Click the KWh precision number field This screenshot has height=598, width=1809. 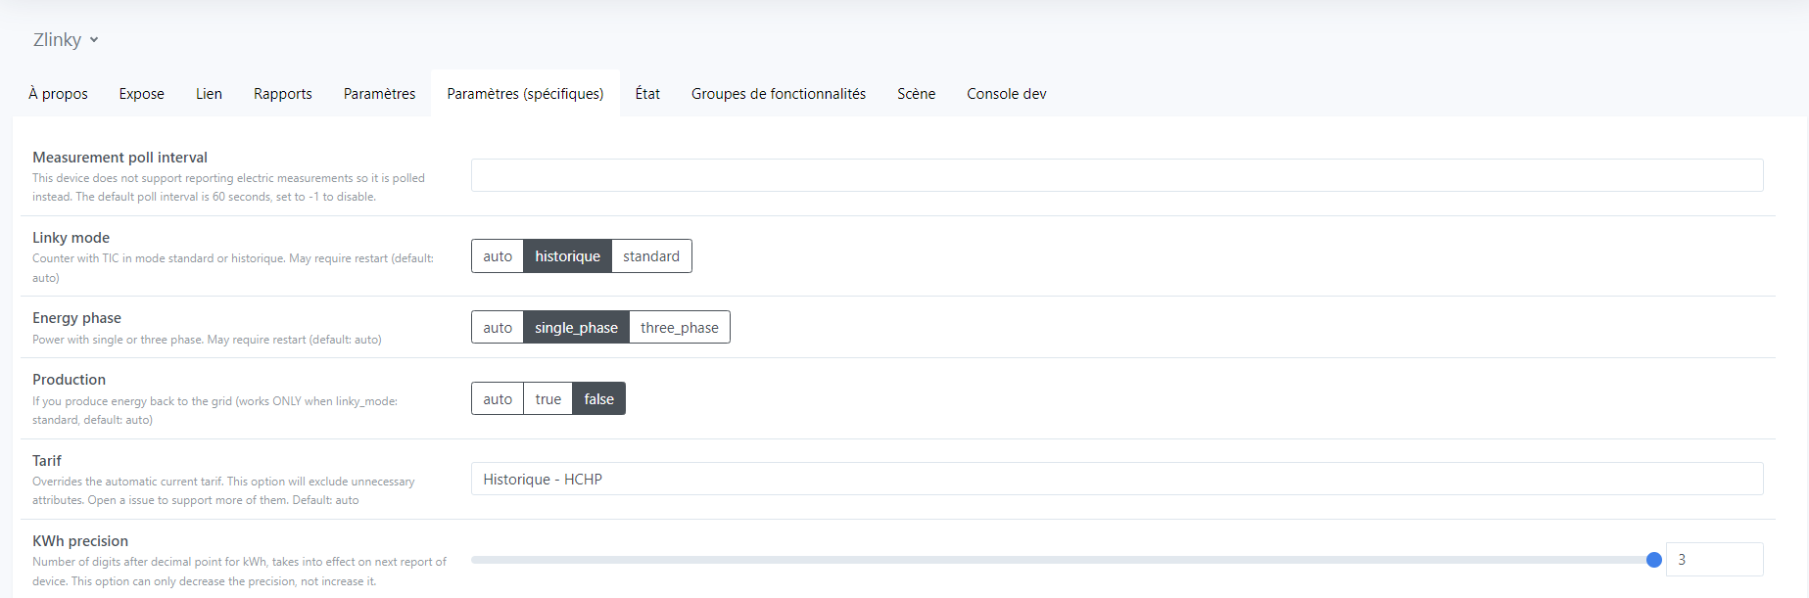1713,560
